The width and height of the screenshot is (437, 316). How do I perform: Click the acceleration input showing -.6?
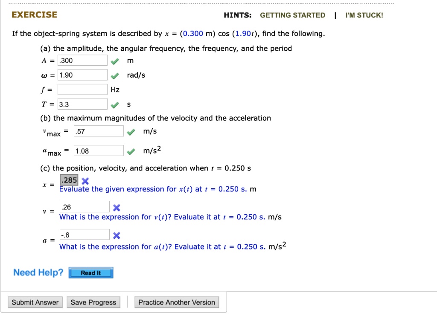coord(84,234)
